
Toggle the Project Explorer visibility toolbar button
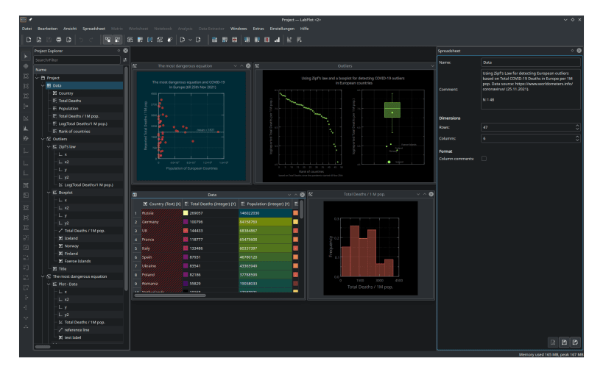tap(107, 40)
